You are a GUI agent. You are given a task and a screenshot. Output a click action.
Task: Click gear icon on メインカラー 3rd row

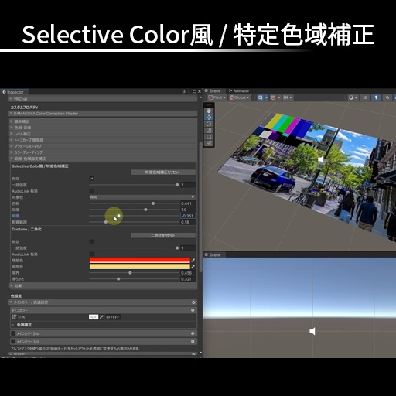click(x=193, y=341)
